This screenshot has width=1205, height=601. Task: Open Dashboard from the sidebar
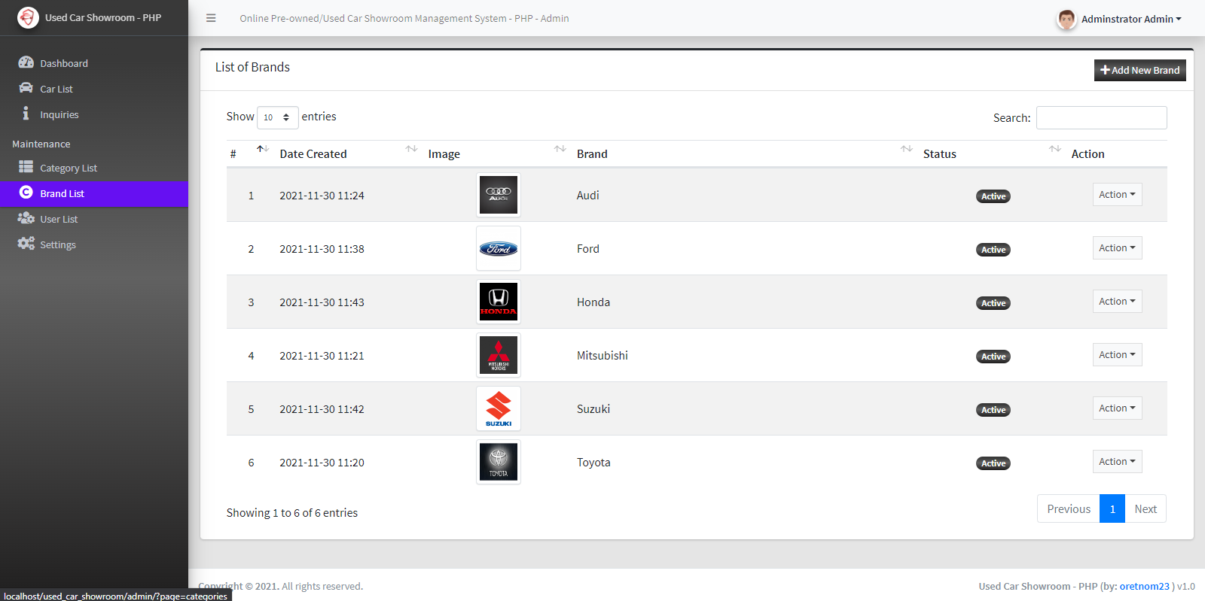[x=94, y=63]
